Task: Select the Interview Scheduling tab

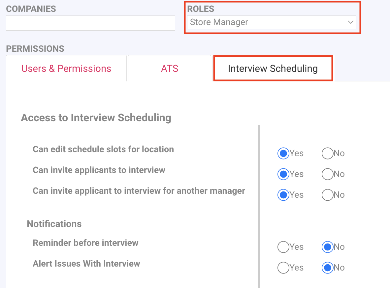Action: (x=273, y=69)
